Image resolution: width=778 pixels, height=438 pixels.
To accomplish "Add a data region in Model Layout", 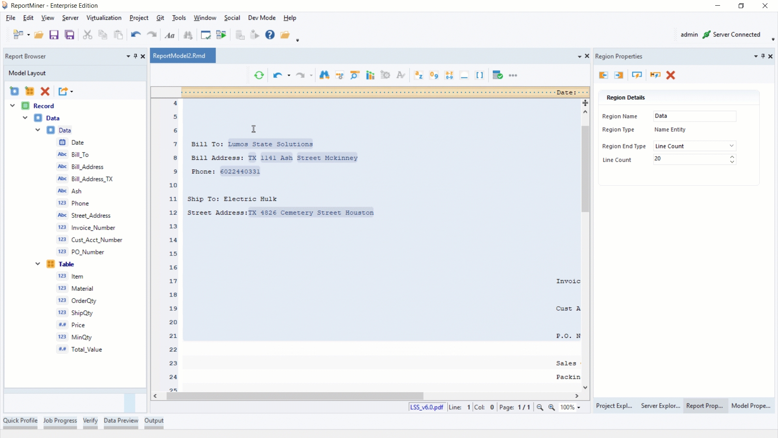I will tap(14, 91).
